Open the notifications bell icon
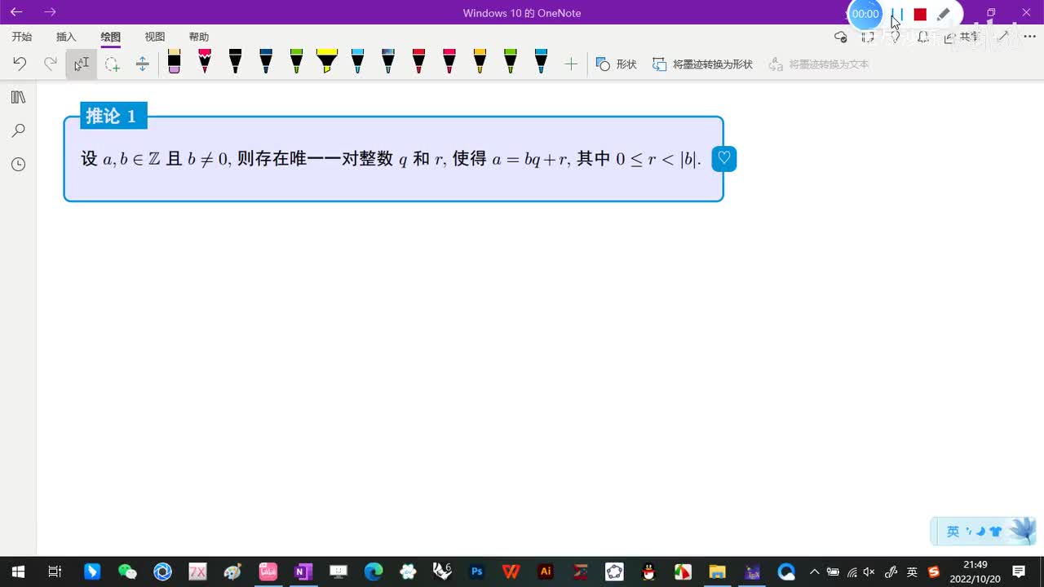 tap(923, 37)
